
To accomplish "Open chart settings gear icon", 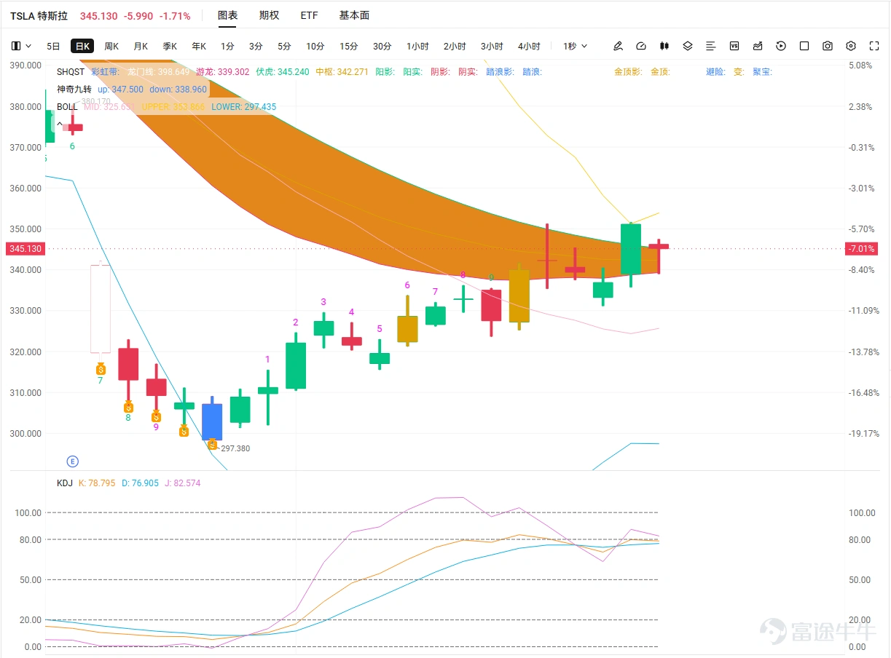I will 851,46.
